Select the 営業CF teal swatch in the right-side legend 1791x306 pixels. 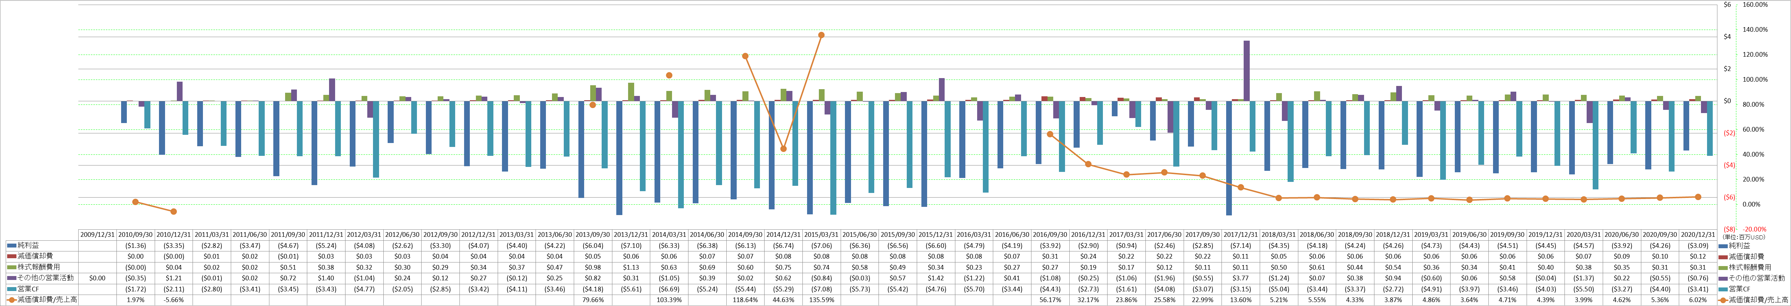[1722, 289]
